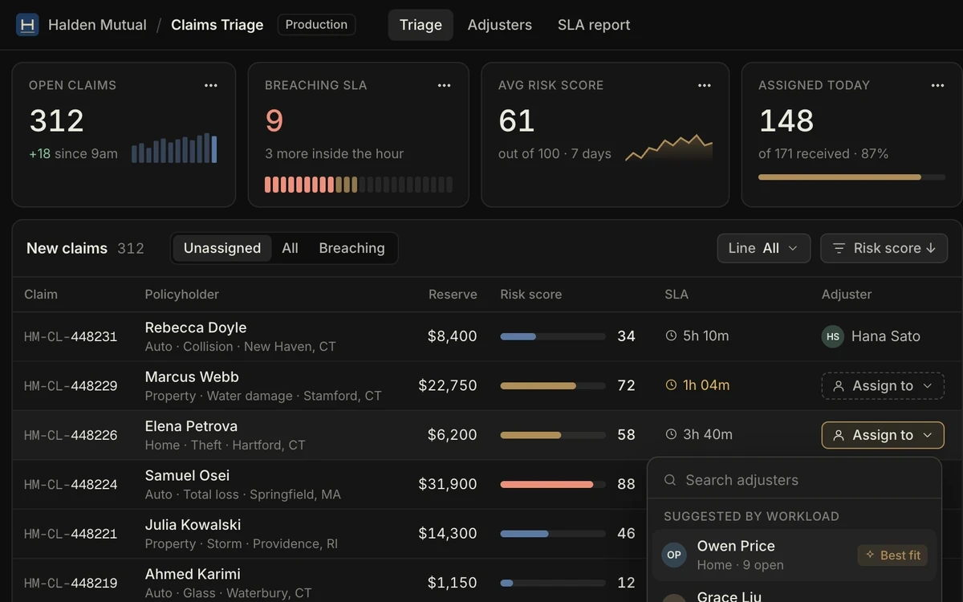Click the OP avatar for Owen Price
963x602 pixels.
pos(674,555)
